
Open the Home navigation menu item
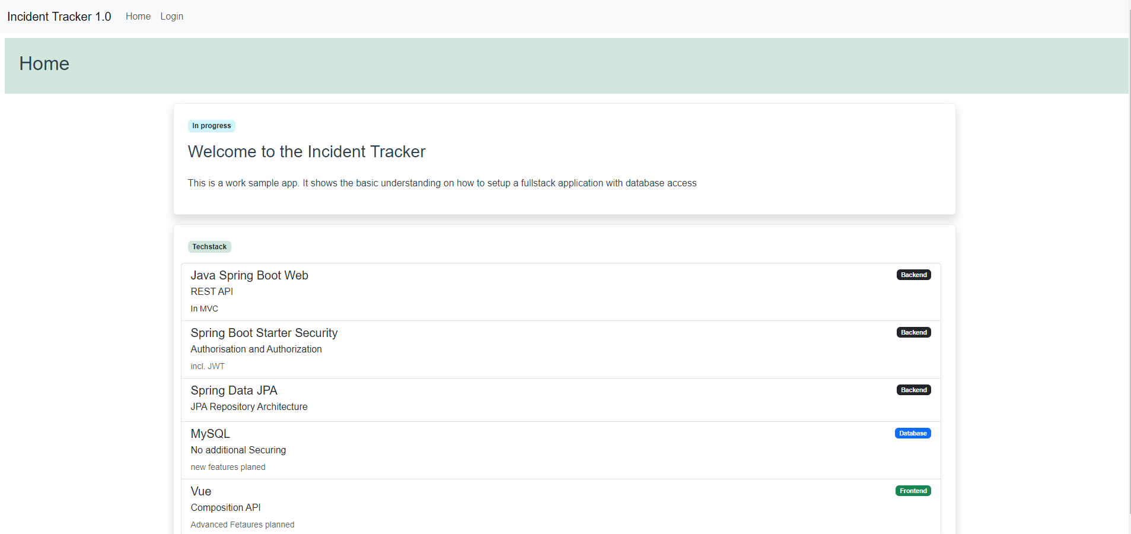[138, 16]
